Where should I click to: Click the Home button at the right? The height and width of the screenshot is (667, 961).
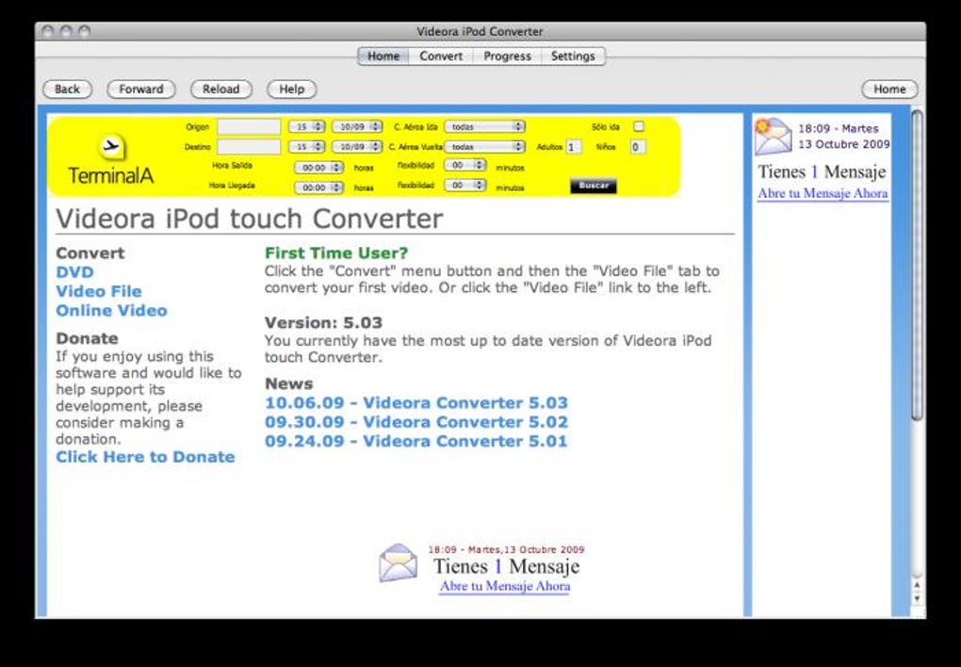click(x=889, y=89)
